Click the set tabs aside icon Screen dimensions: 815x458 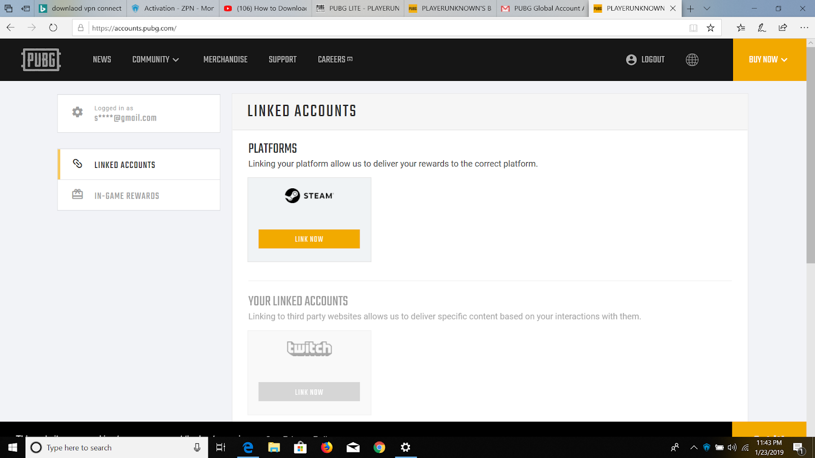[25, 9]
